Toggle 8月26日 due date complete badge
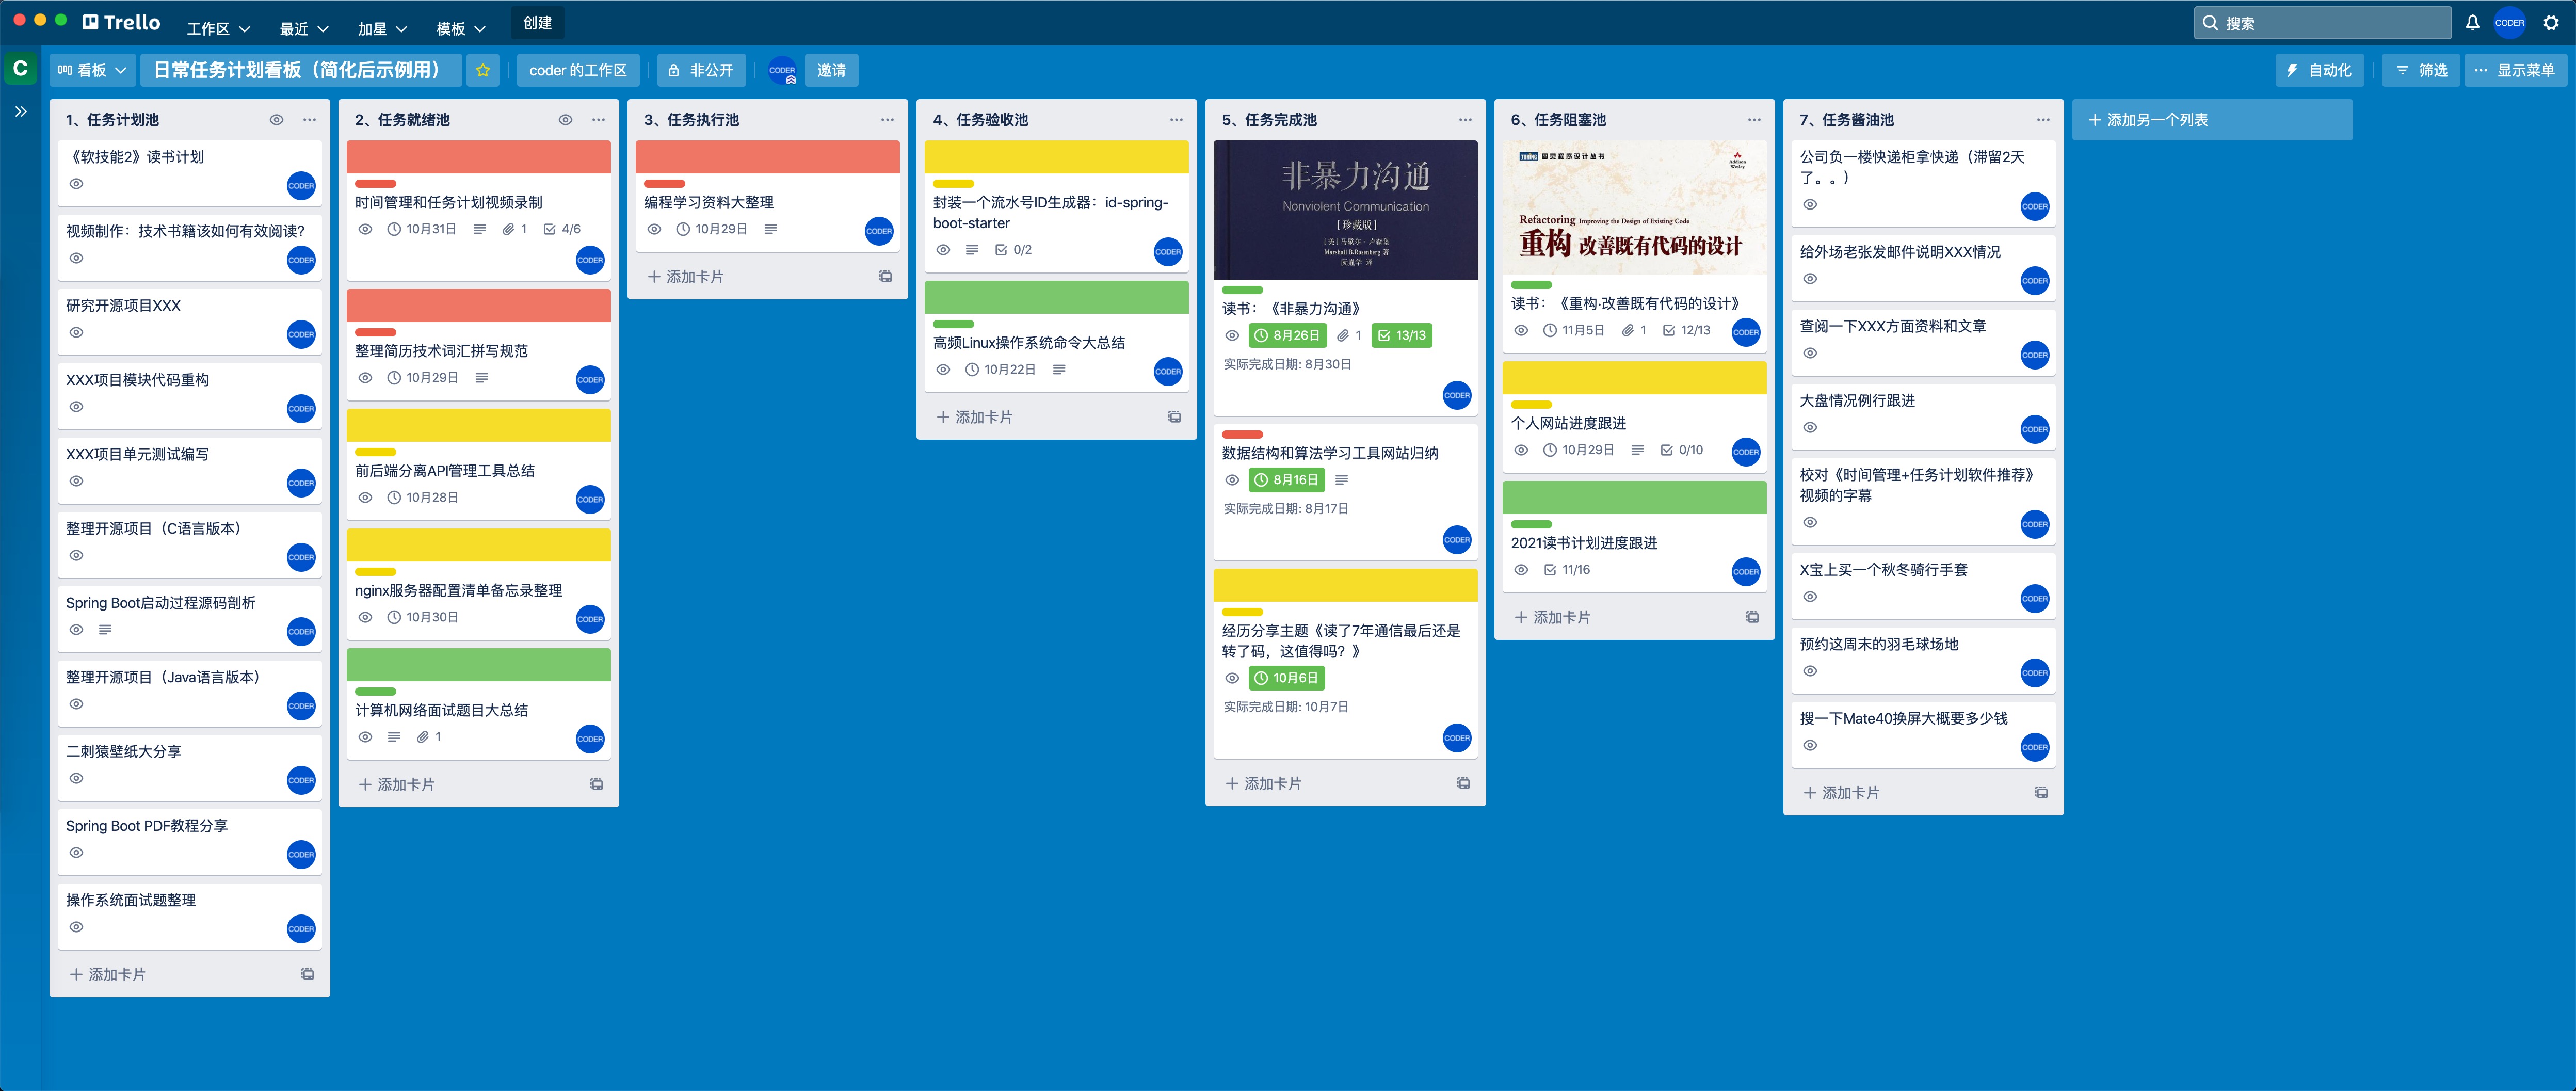This screenshot has width=2576, height=1091. pyautogui.click(x=1287, y=336)
